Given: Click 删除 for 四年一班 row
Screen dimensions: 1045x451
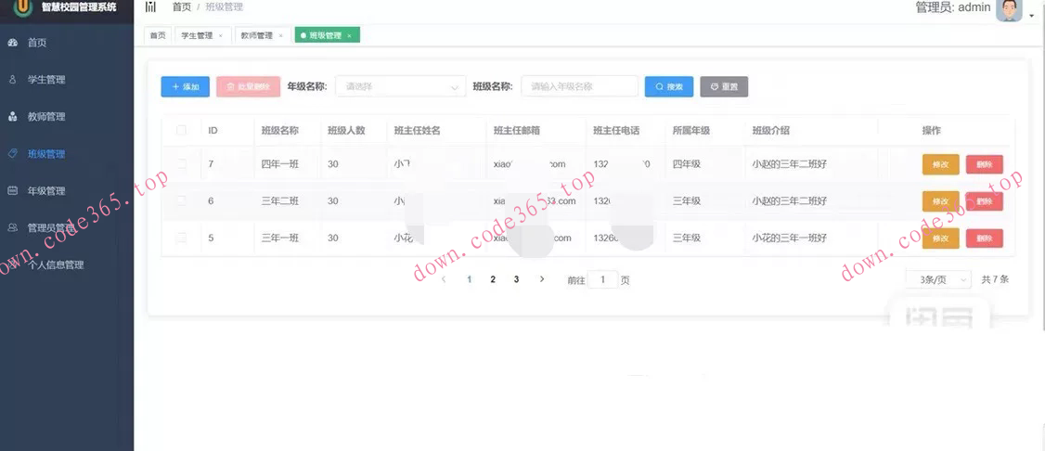Looking at the screenshot, I should coord(985,164).
